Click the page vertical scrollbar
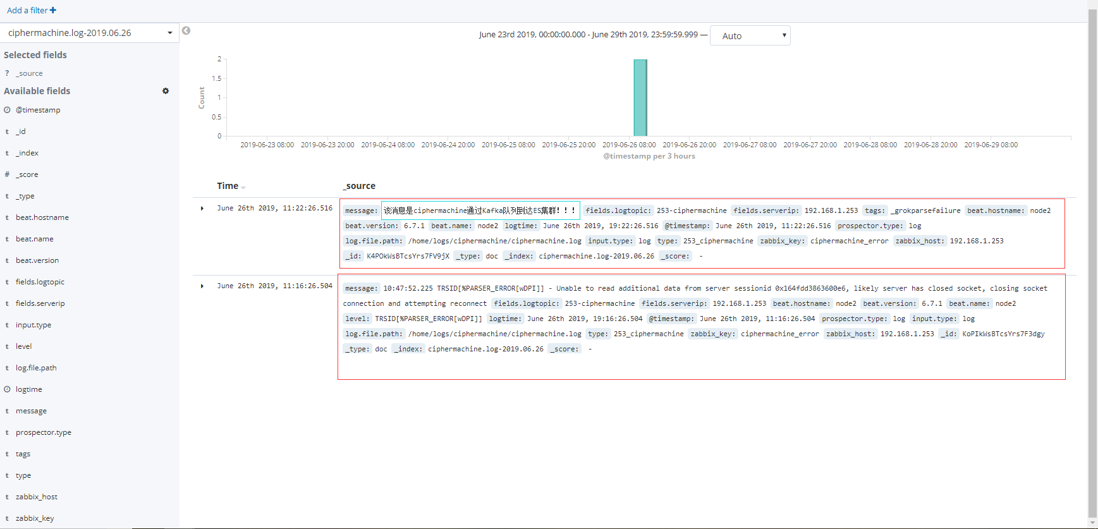The height and width of the screenshot is (529, 1098). [1092, 264]
